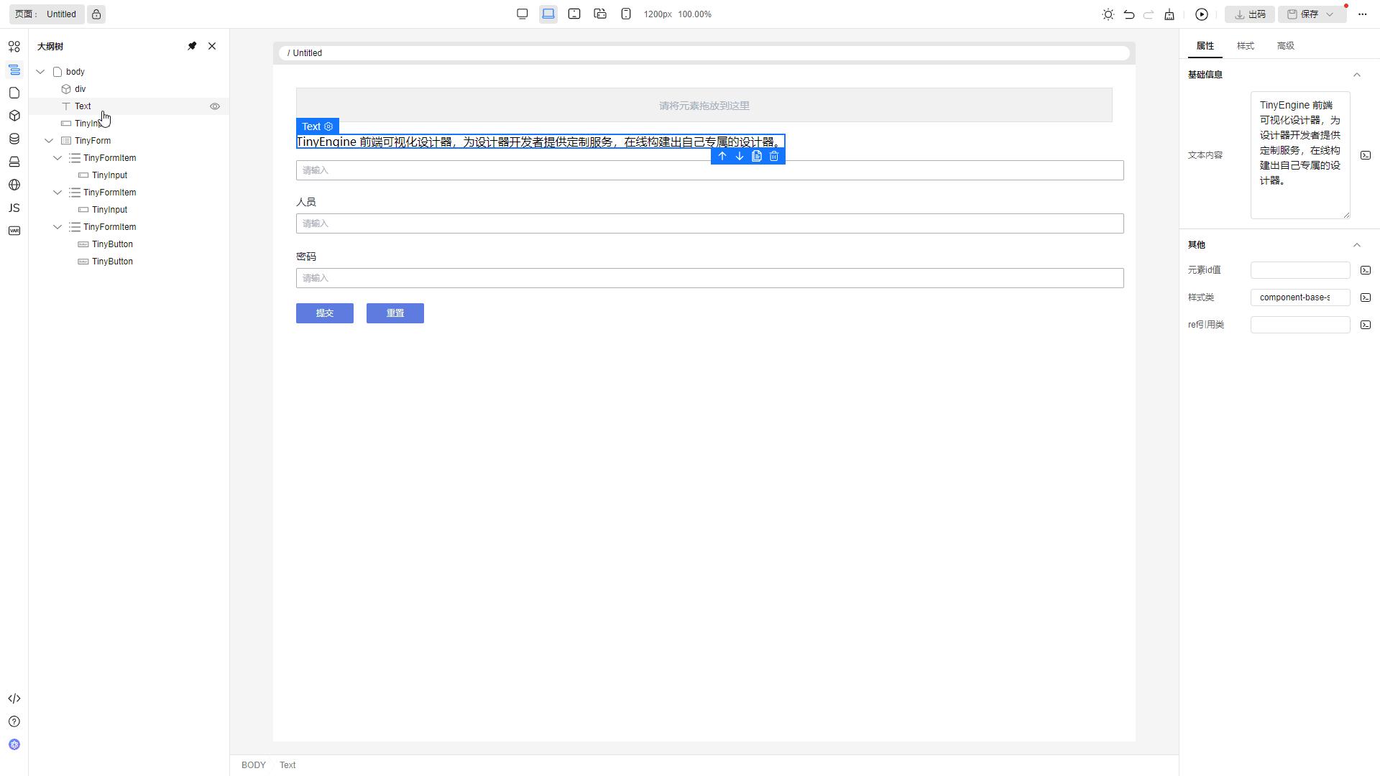Viewport: 1380px width, 776px height.
Task: Open the source code view icon
Action: tap(14, 698)
